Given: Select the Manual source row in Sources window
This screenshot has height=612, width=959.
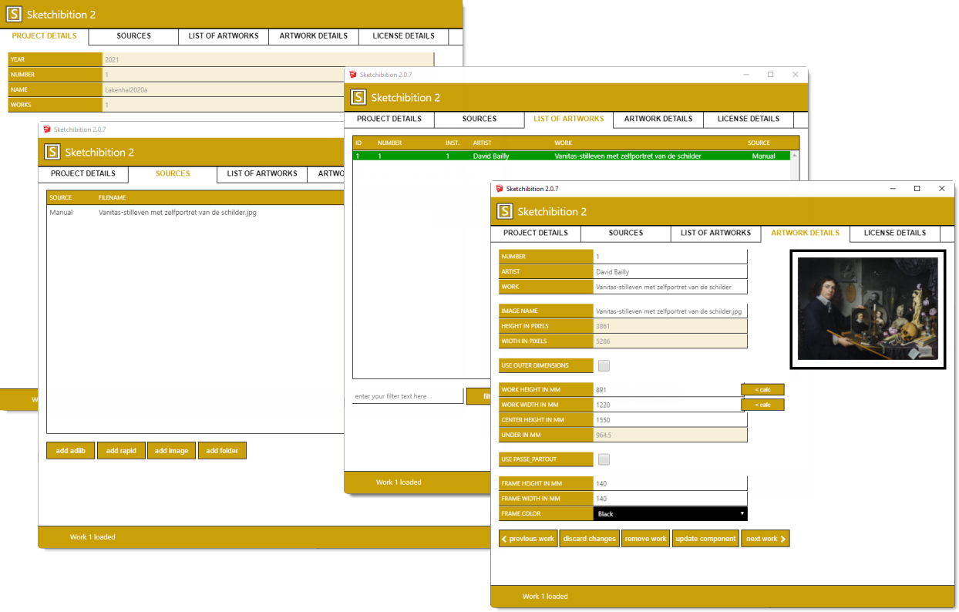Looking at the screenshot, I should [194, 212].
